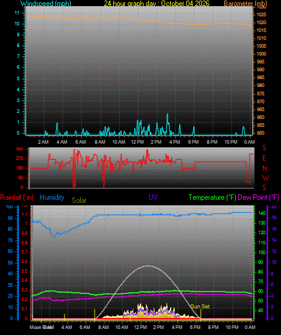Click the 90 wind direction axis value
The image size is (281, 335).
pyautogui.click(x=21, y=177)
